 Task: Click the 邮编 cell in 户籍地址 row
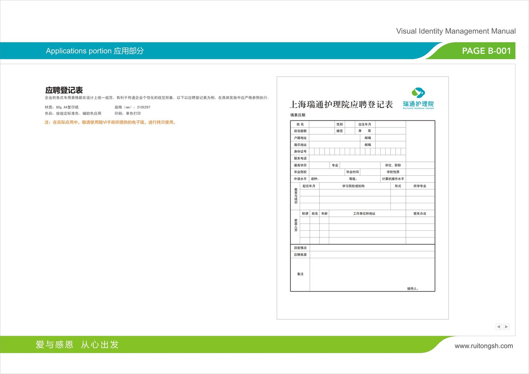368,138
